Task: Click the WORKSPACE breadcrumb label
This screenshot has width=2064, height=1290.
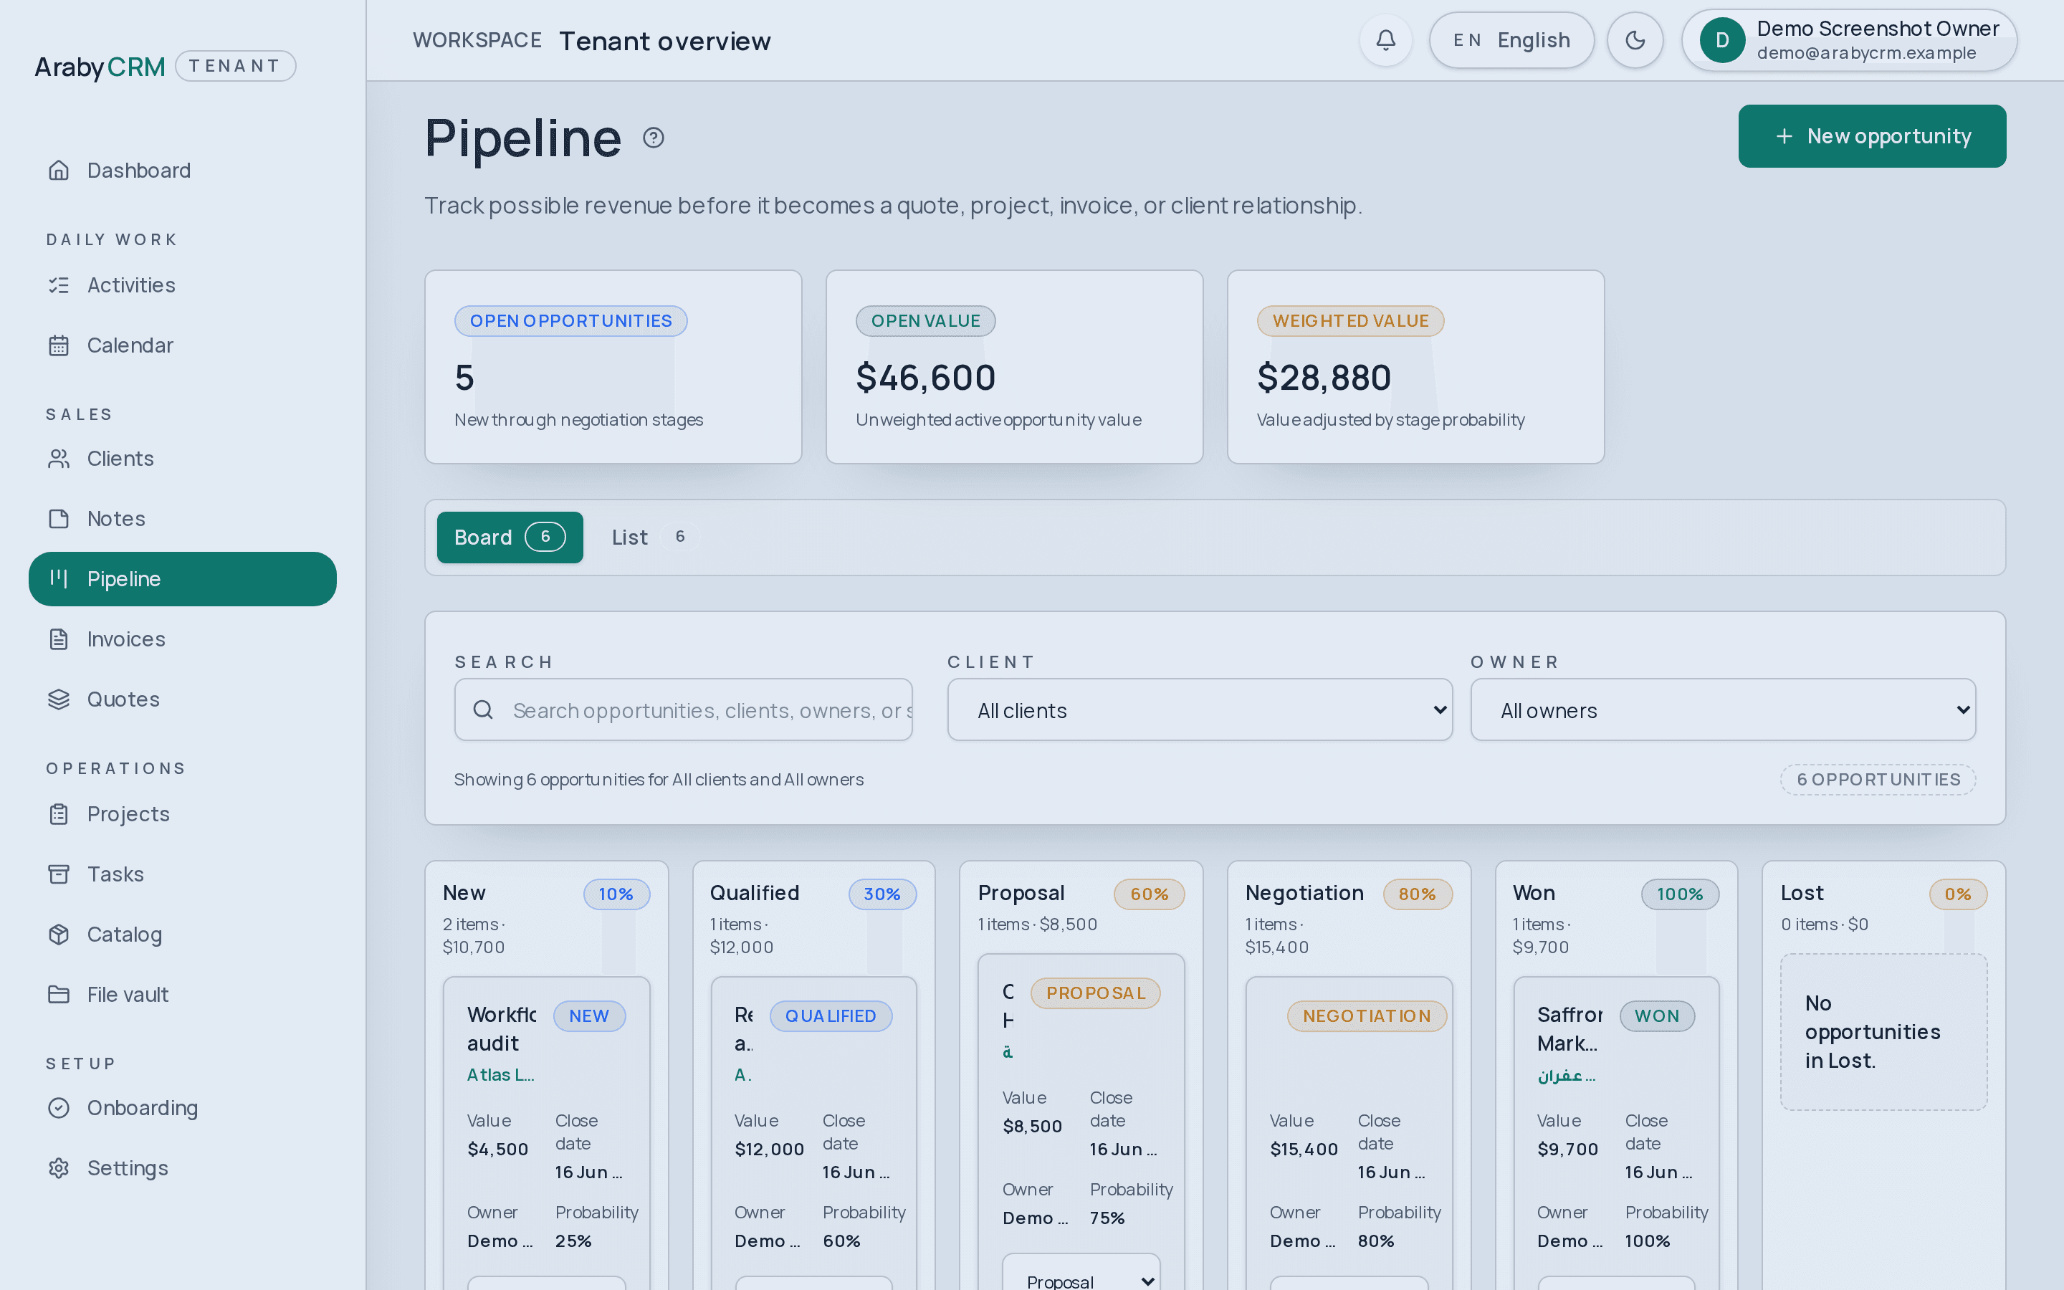Action: 477,40
